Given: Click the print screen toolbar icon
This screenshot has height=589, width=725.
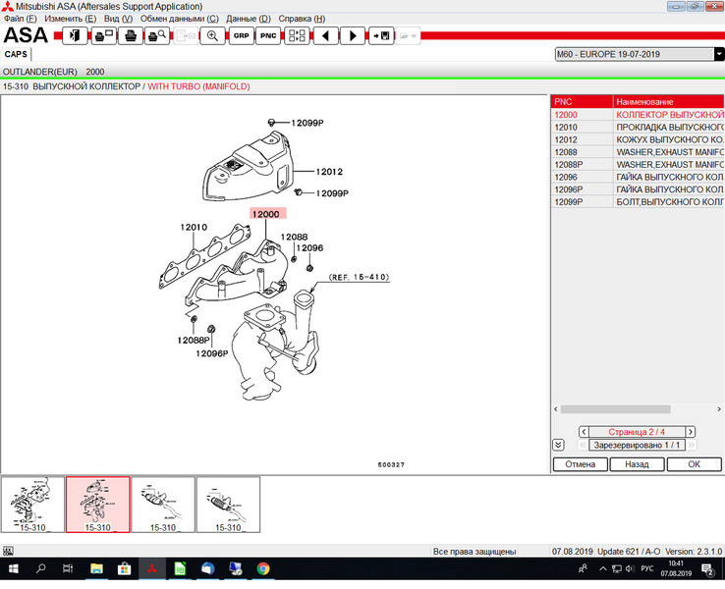Looking at the screenshot, I should pyautogui.click(x=103, y=35).
